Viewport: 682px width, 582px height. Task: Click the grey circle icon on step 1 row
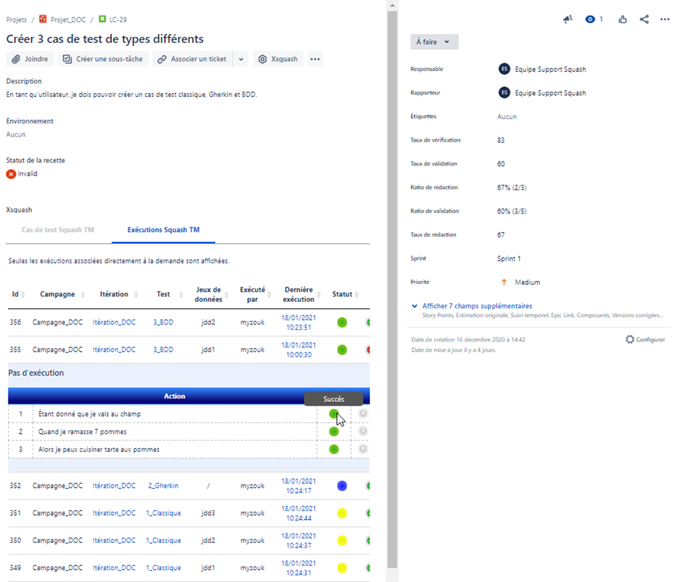pyautogui.click(x=362, y=414)
